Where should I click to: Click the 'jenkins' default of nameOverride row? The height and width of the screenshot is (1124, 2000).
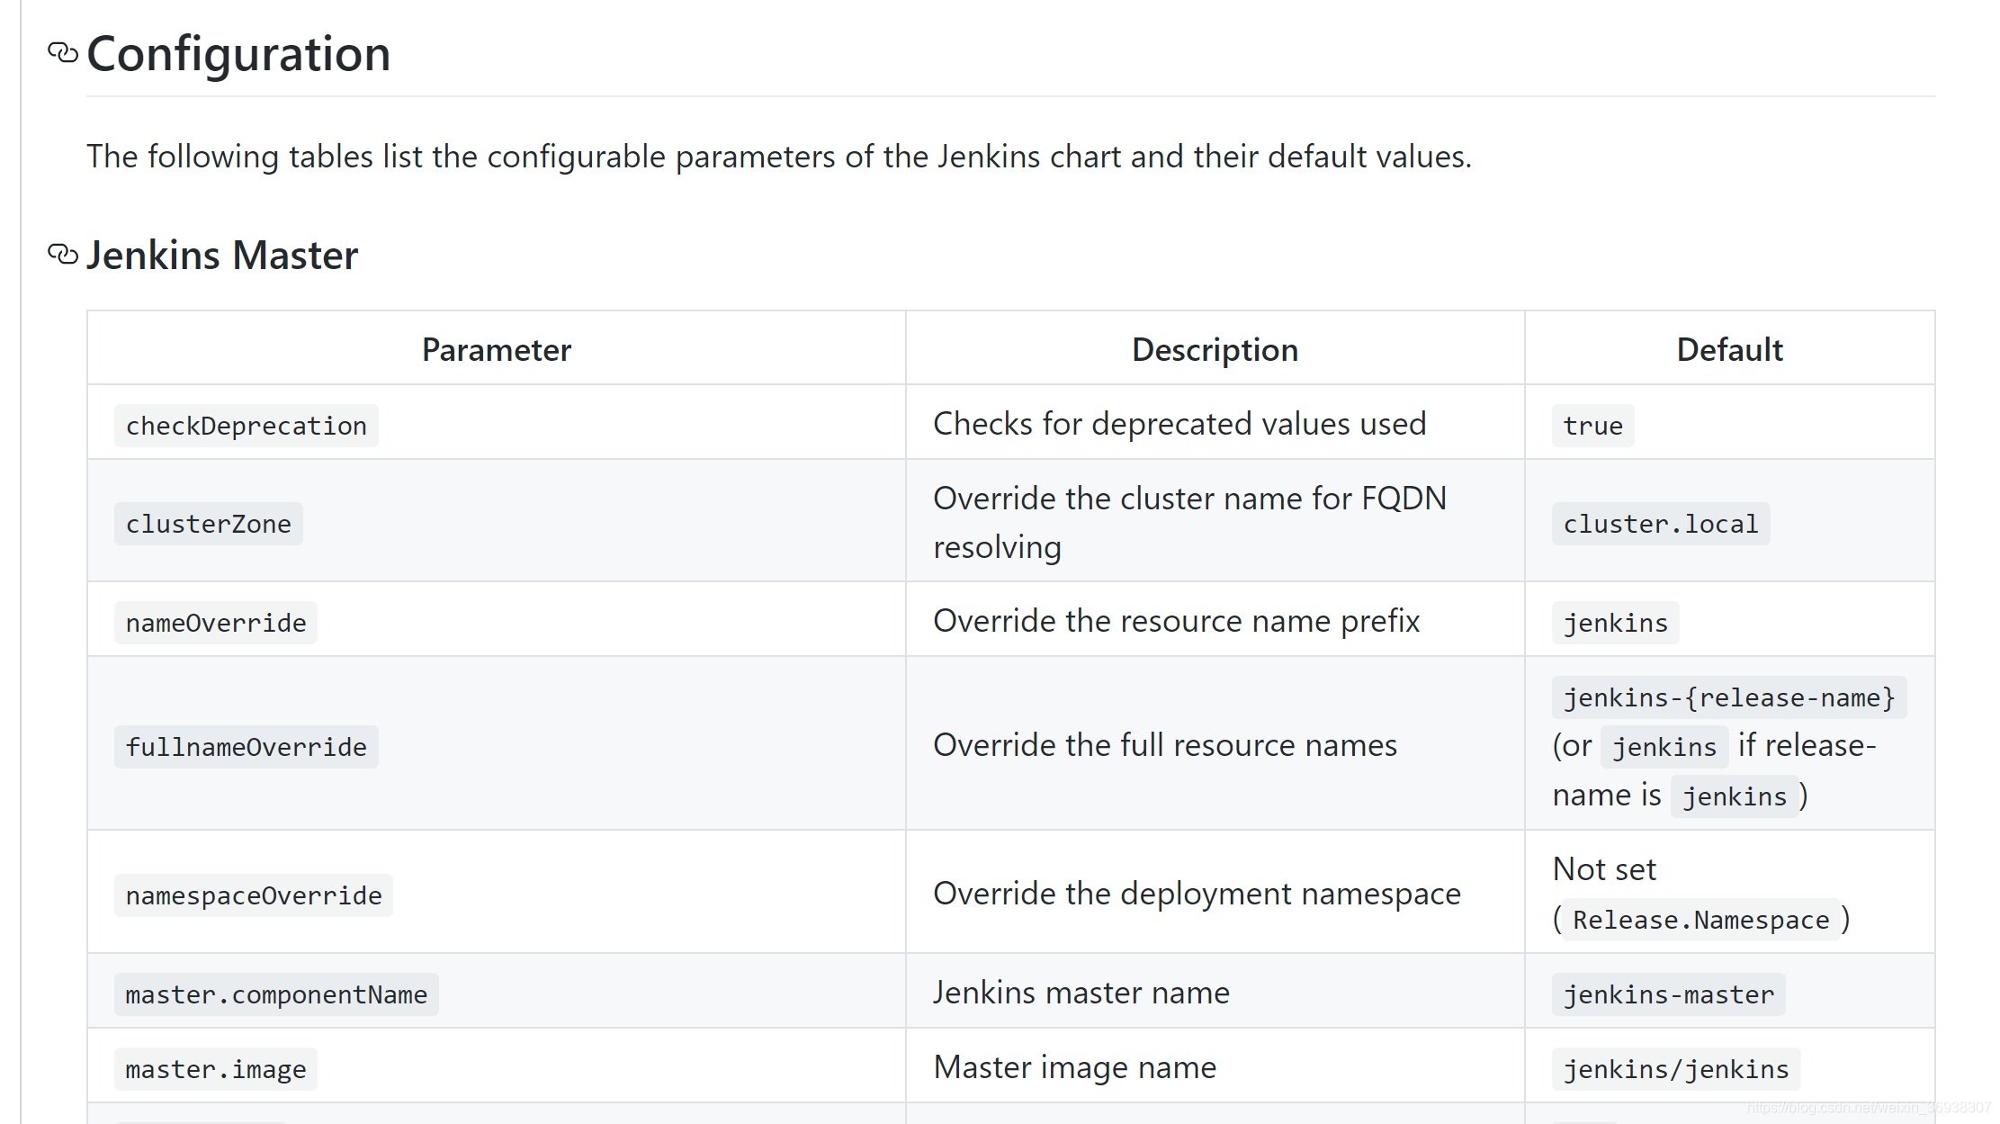1616,622
